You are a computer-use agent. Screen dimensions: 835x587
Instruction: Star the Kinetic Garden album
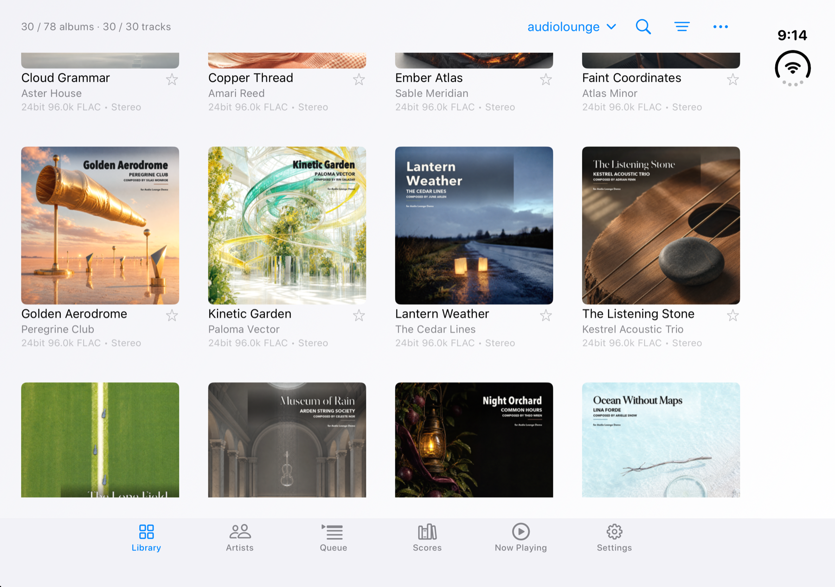click(x=359, y=316)
